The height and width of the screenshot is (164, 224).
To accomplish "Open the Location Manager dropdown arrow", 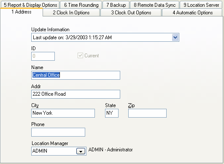I will [81, 151].
